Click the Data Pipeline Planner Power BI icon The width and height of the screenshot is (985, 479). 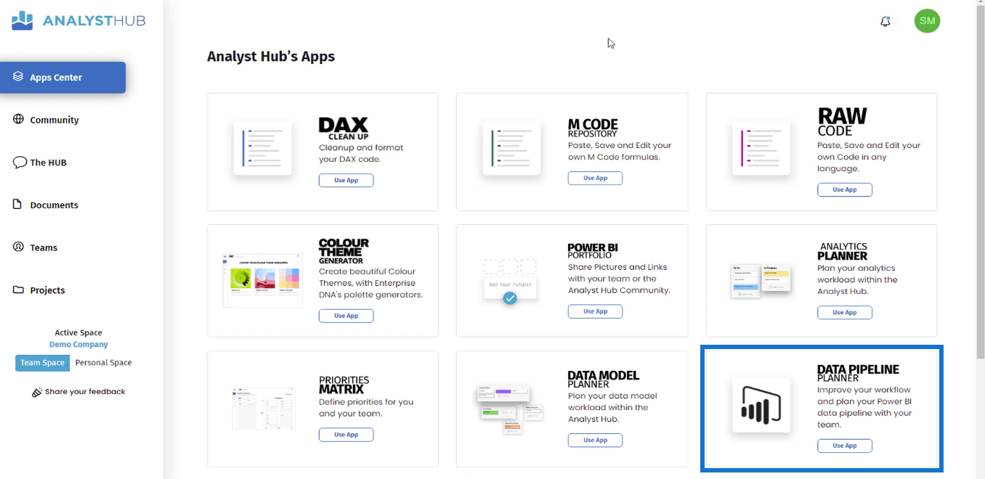coord(761,405)
